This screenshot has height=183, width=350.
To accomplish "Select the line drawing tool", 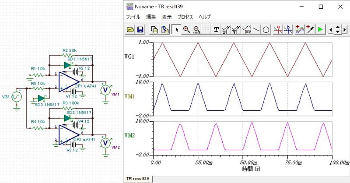I will point(256,29).
